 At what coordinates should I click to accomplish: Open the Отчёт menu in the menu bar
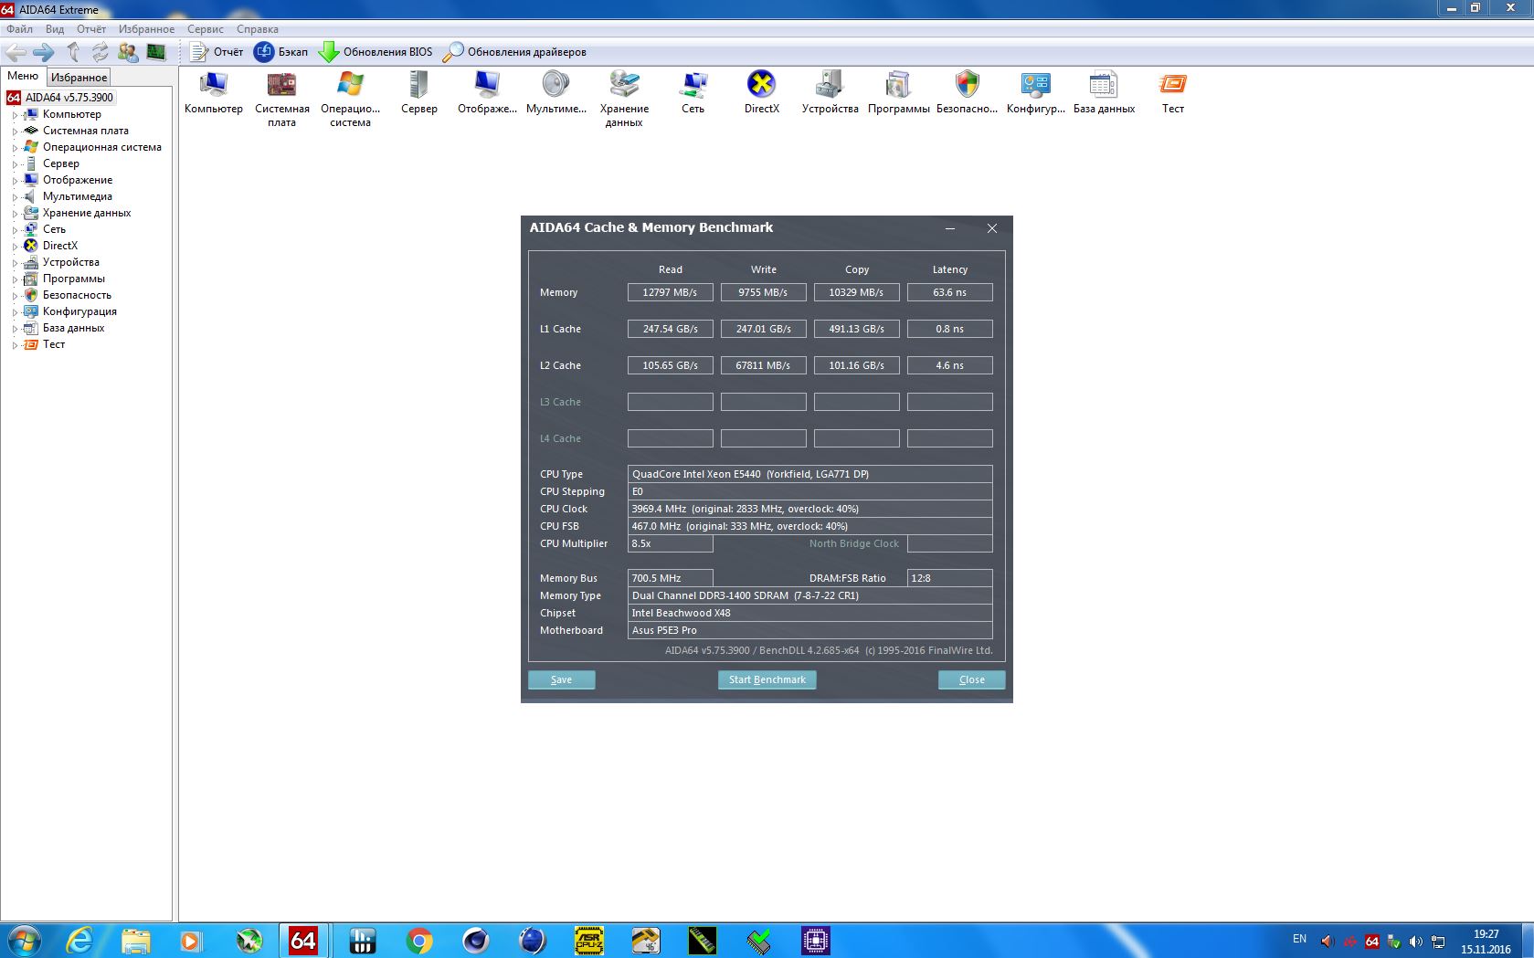click(91, 29)
